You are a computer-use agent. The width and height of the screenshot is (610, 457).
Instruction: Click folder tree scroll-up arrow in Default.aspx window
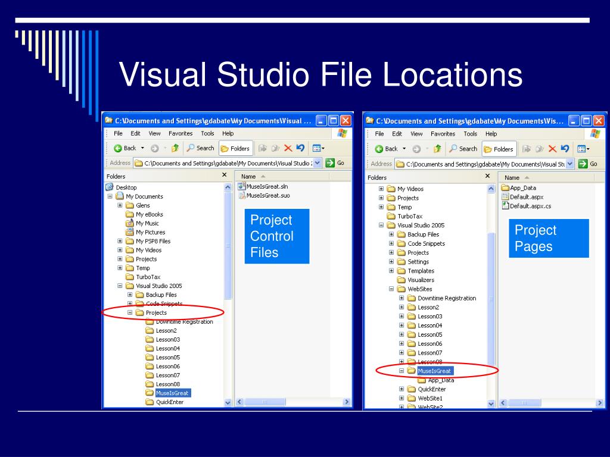[x=491, y=189]
